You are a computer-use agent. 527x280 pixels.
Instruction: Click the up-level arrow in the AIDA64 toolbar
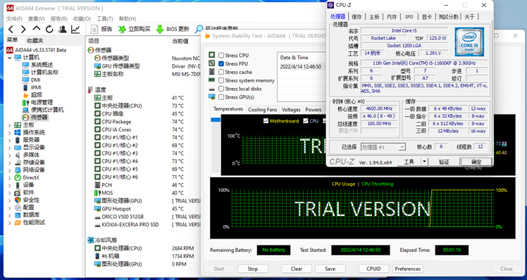37,29
